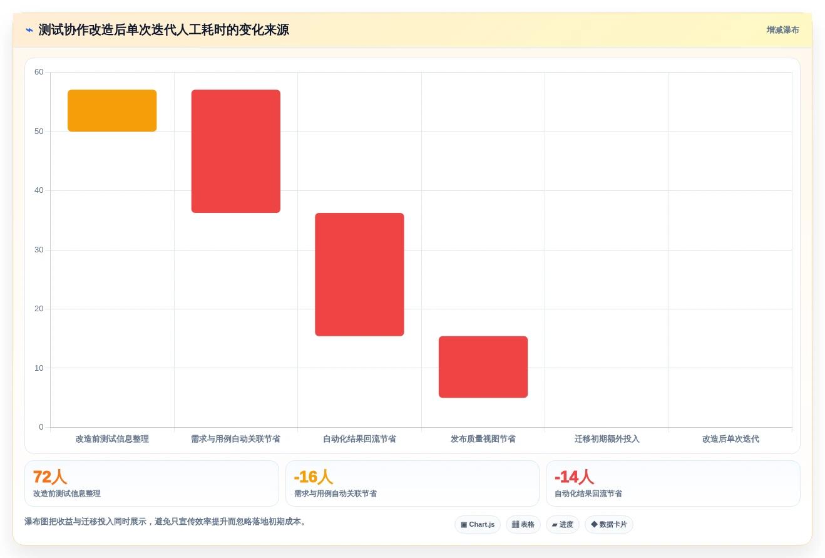Viewport: 825px width, 558px height.
Task: Select the red 自动化结果回流节省 bar
Action: [x=359, y=274]
